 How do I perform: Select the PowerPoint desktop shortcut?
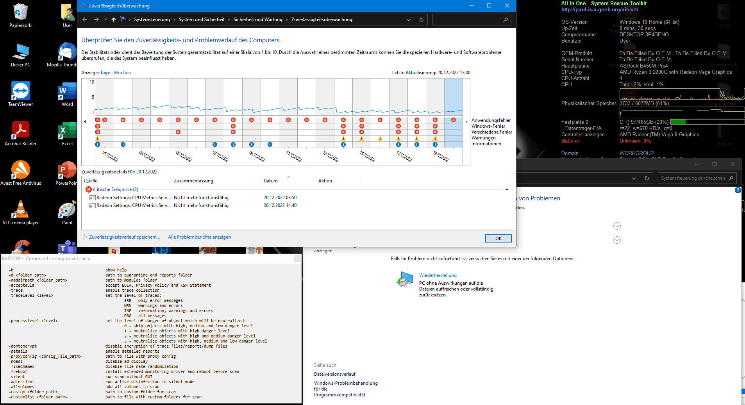click(x=66, y=173)
